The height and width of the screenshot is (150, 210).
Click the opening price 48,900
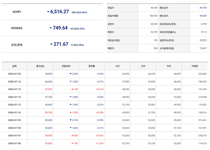point(126,97)
